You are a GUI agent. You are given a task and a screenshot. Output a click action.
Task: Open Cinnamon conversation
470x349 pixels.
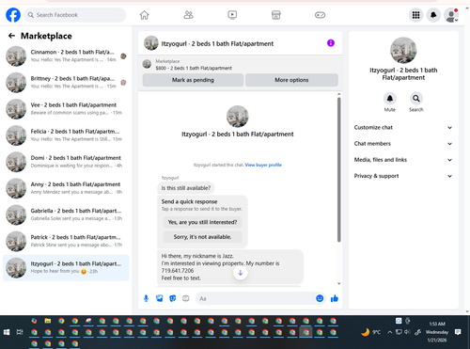(66, 56)
